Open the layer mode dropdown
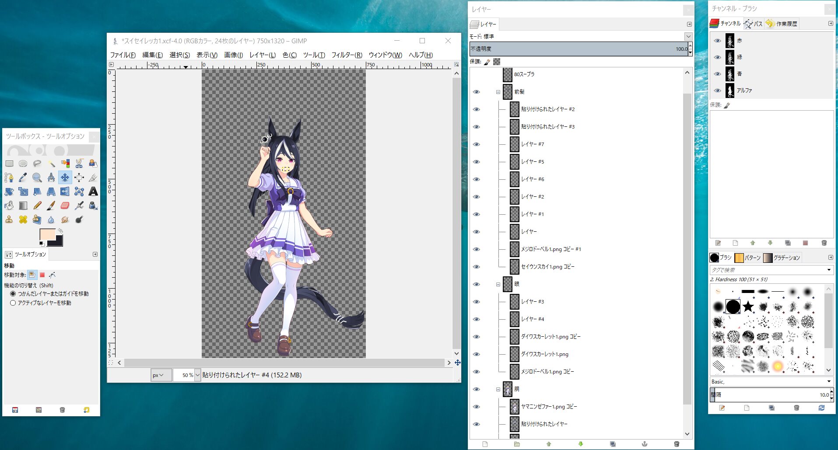Viewport: 838px width, 450px height. coord(688,36)
